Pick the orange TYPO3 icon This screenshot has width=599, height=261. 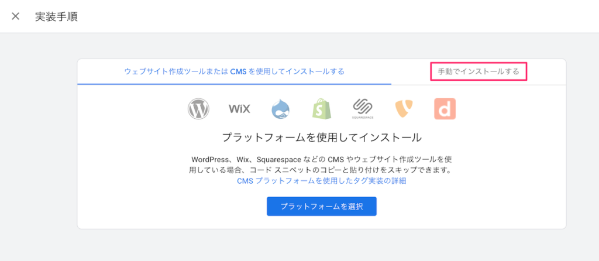(404, 109)
